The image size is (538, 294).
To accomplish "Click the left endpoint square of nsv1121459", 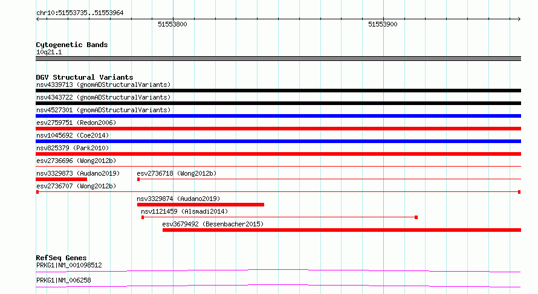I will pyautogui.click(x=143, y=217).
